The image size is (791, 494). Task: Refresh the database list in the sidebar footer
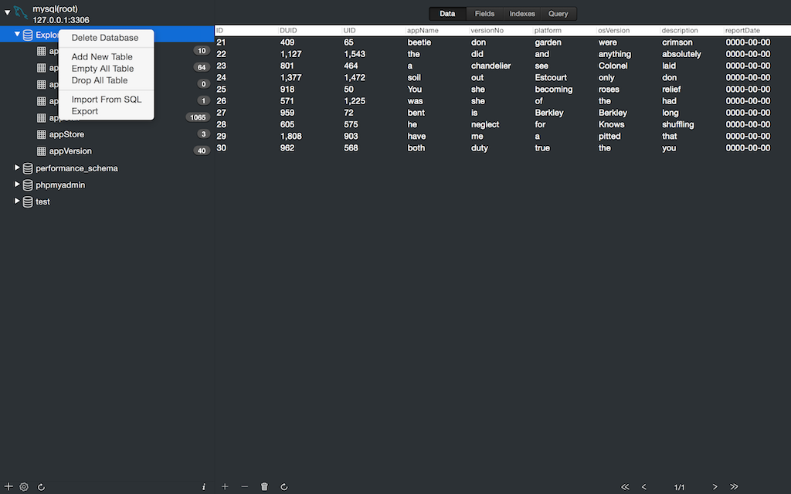click(x=42, y=487)
